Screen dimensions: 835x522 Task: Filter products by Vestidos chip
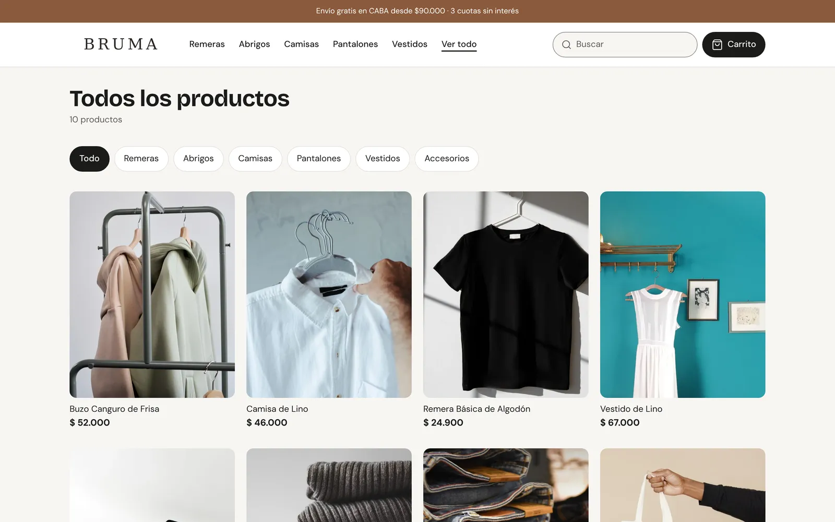tap(383, 159)
